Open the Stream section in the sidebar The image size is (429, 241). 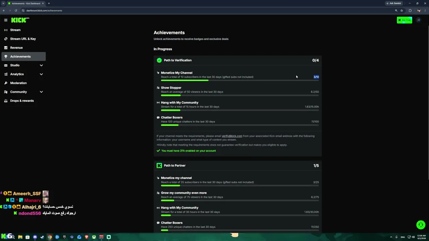(23, 30)
